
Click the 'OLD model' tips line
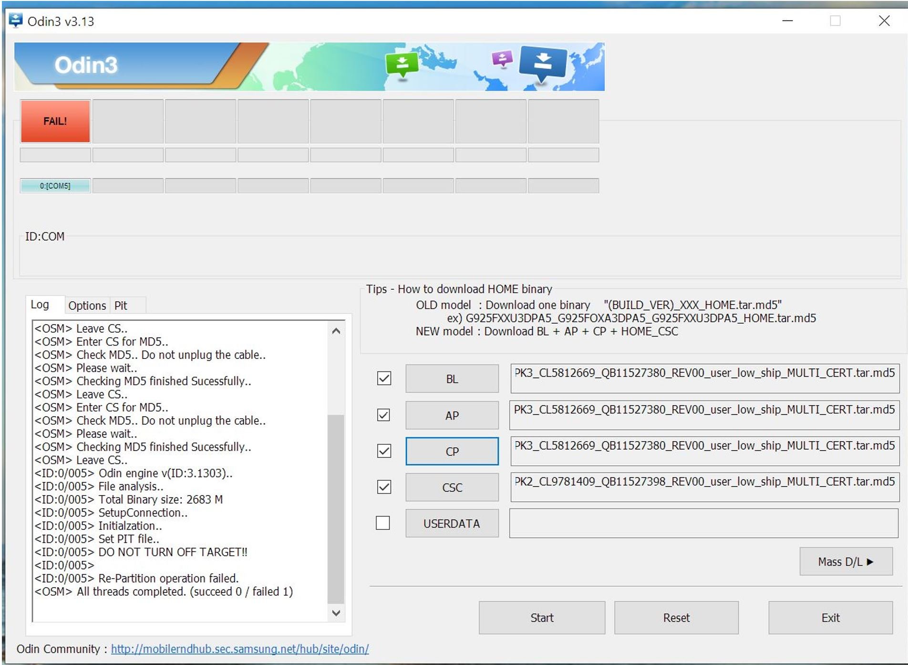(x=598, y=305)
